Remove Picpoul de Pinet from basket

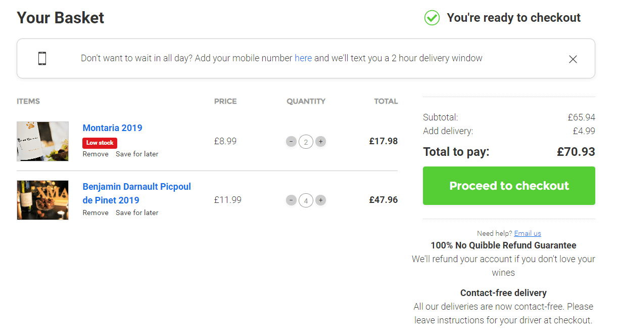tap(96, 213)
